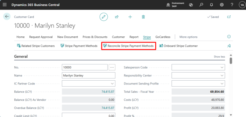Image resolution: width=246 pixels, height=117 pixels.
Task: Click the Credit Limit (LCY) field
Action: (88, 115)
